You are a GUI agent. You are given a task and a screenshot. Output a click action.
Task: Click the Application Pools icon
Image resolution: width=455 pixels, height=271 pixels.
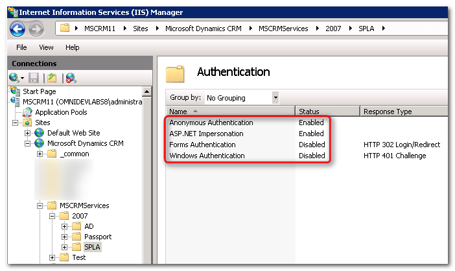coord(28,112)
